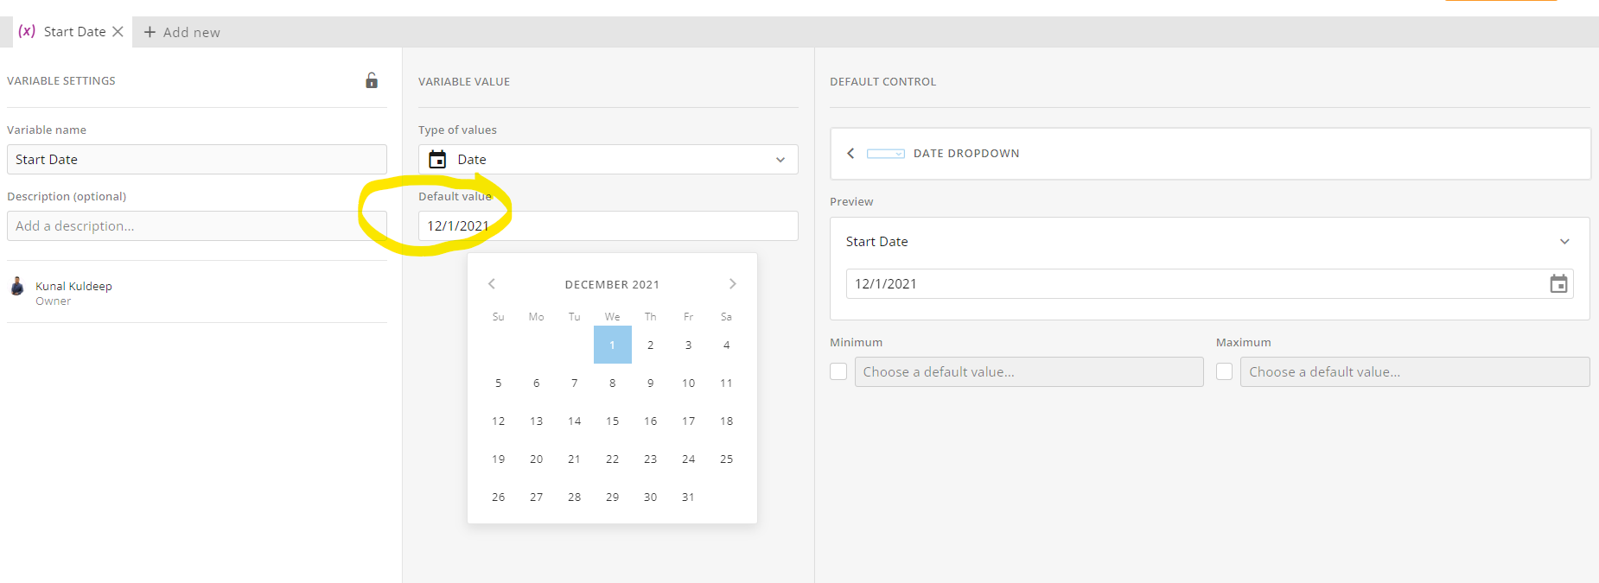Click the calendar icon in the preview date field
This screenshot has width=1599, height=583.
point(1558,283)
